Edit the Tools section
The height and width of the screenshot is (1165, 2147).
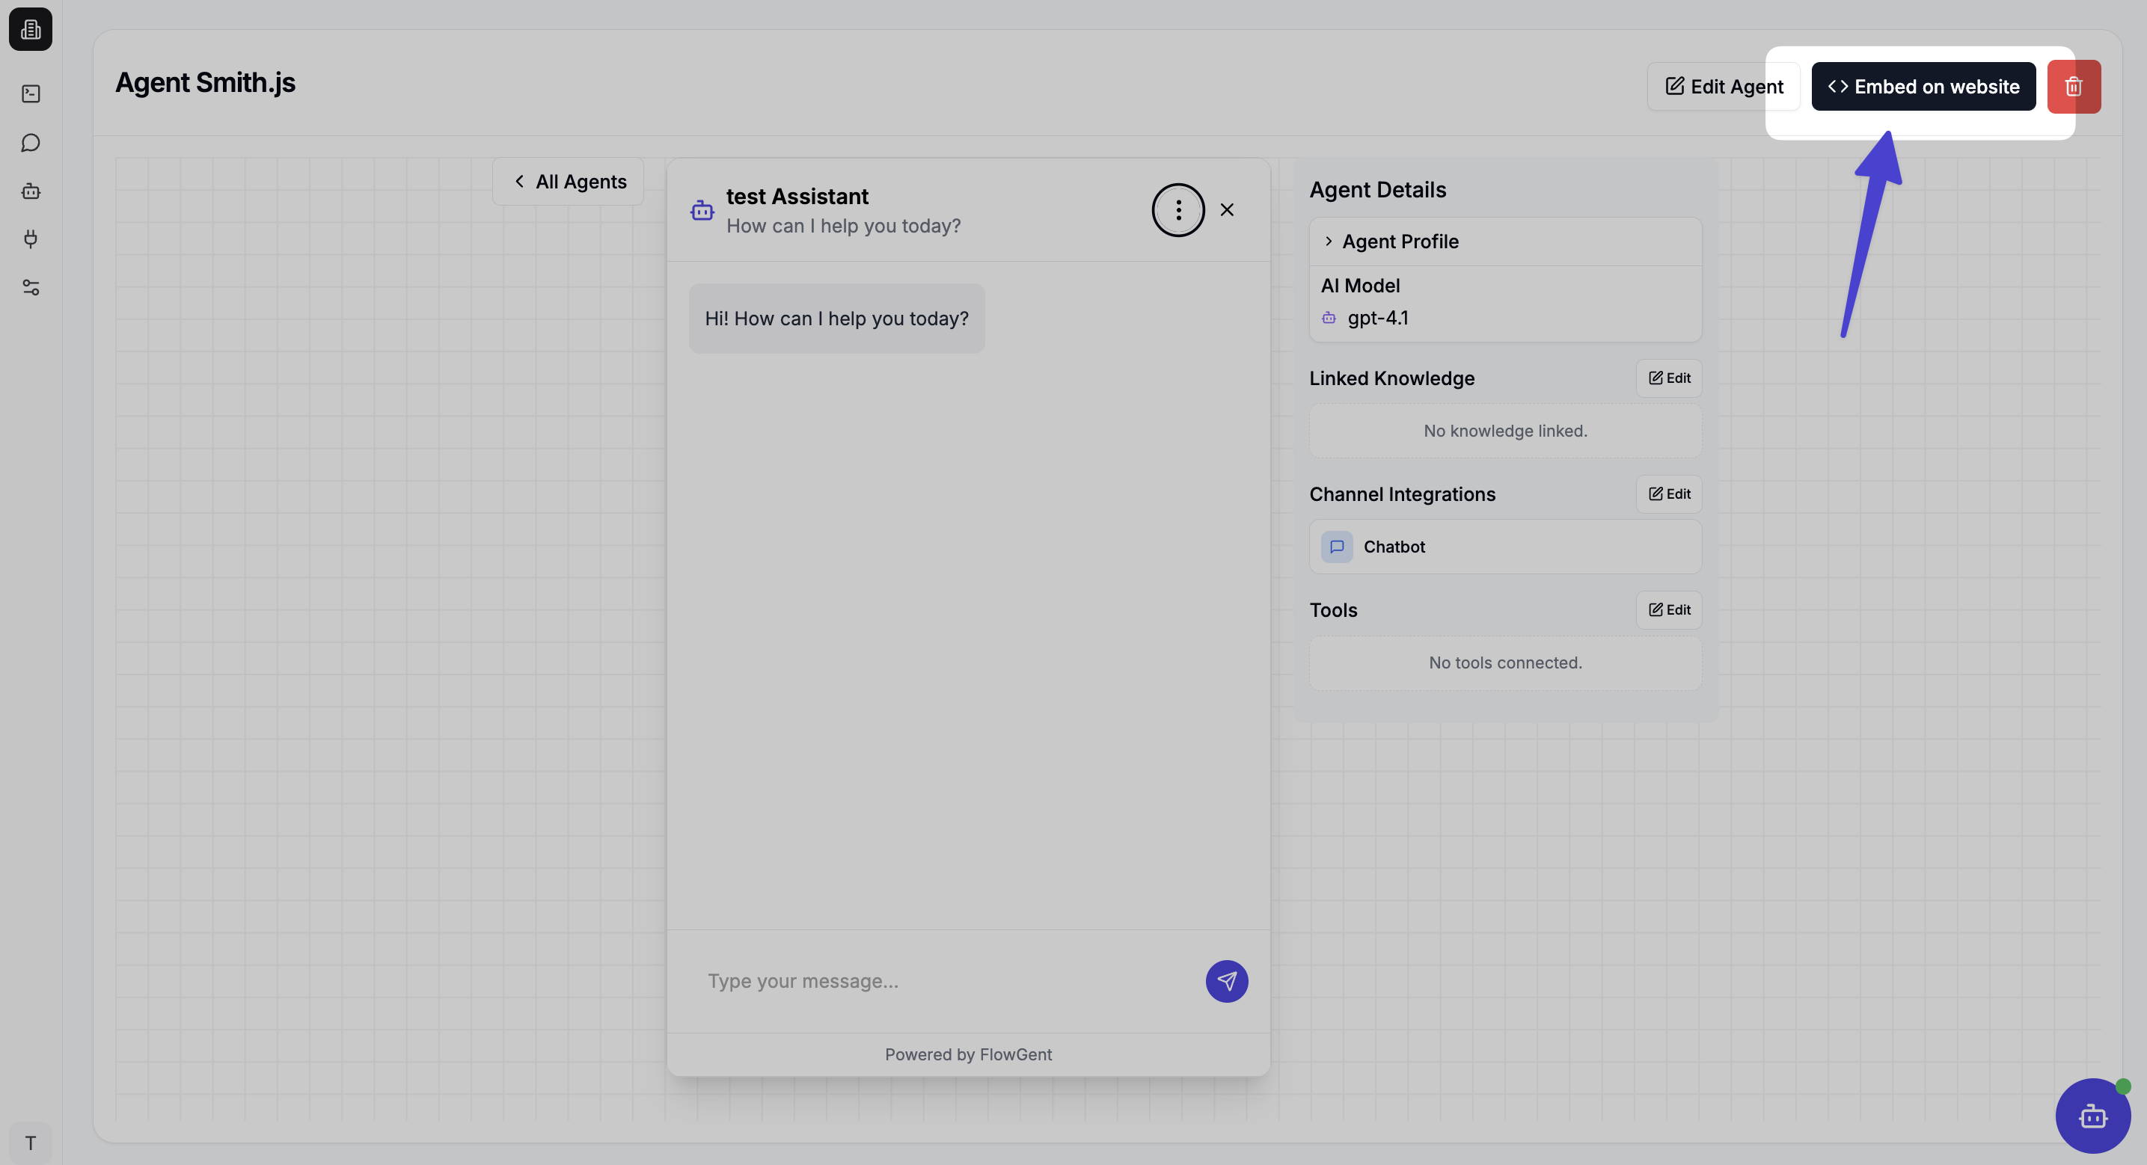[1670, 610]
